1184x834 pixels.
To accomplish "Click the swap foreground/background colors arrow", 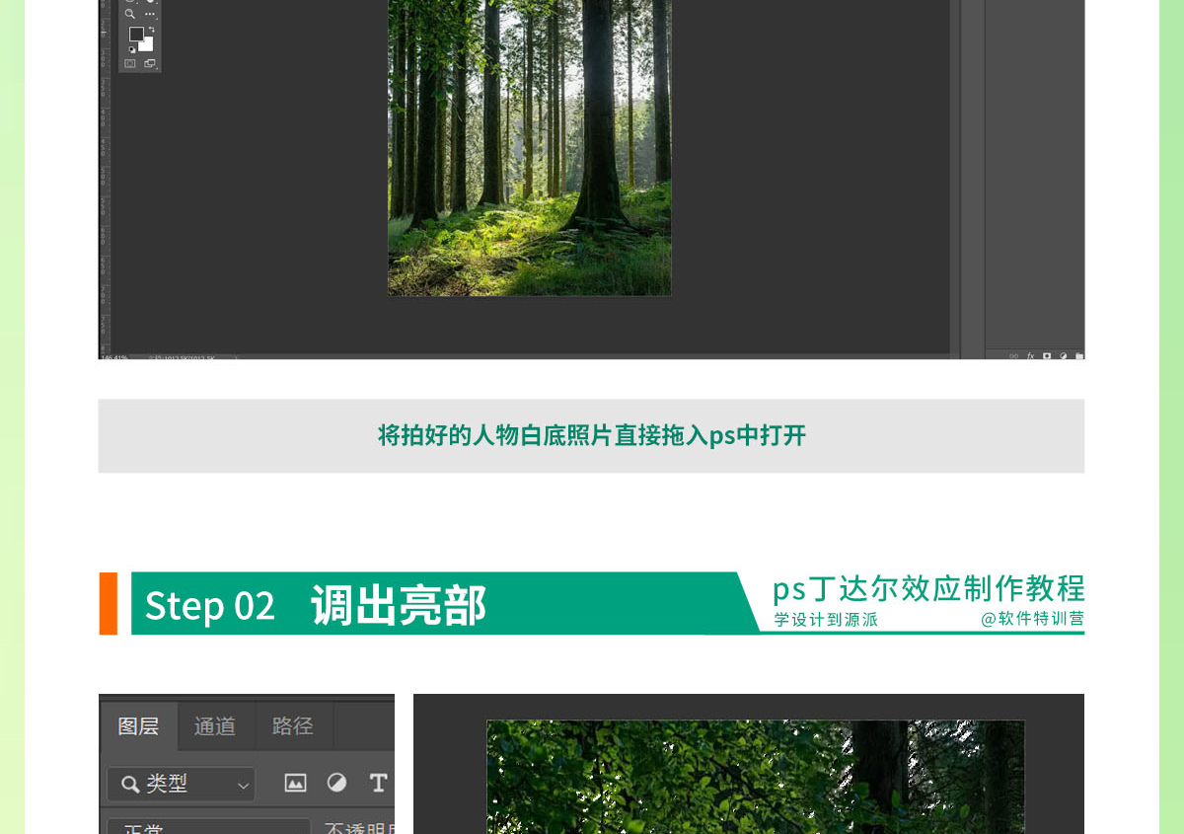I will point(151,30).
